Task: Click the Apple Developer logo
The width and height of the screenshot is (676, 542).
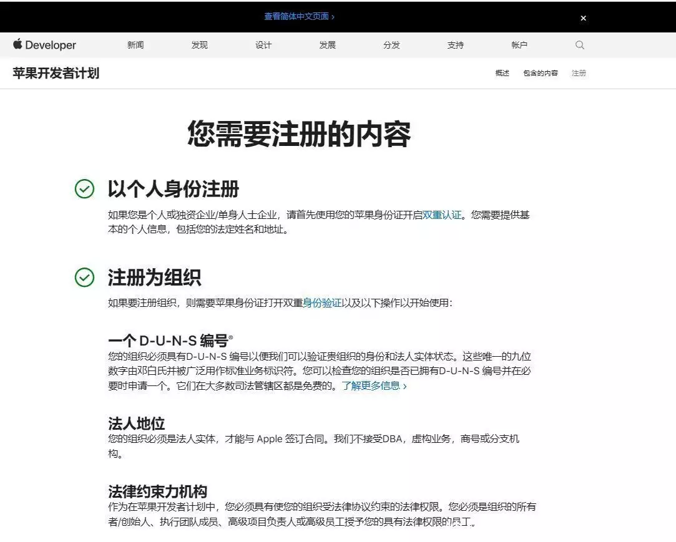Action: click(44, 44)
